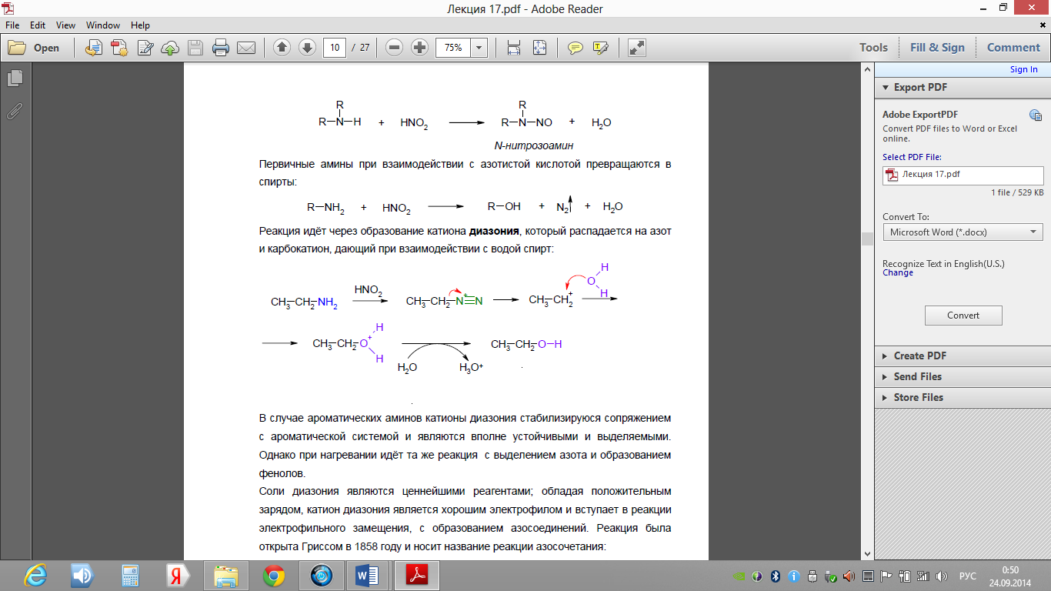The width and height of the screenshot is (1051, 591).
Task: Click the 75% zoom value field
Action: click(x=453, y=48)
